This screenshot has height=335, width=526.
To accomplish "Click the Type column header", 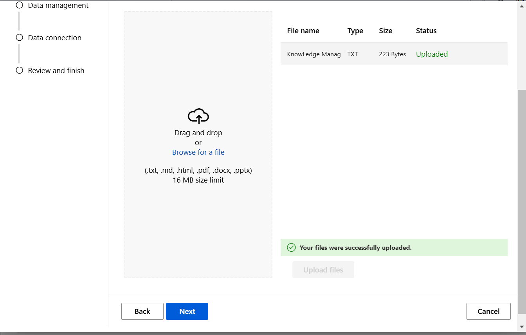I will click(355, 31).
